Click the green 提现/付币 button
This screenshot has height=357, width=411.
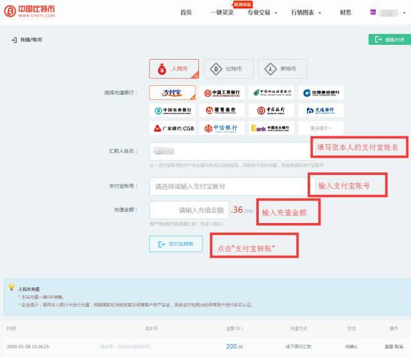(x=390, y=39)
